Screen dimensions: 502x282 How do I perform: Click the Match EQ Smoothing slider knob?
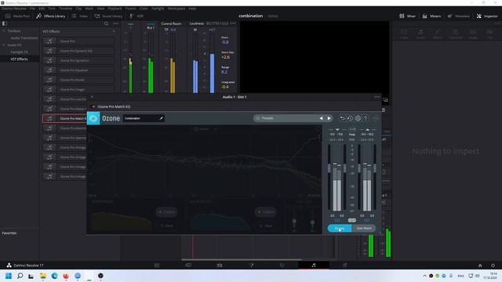click(294, 221)
